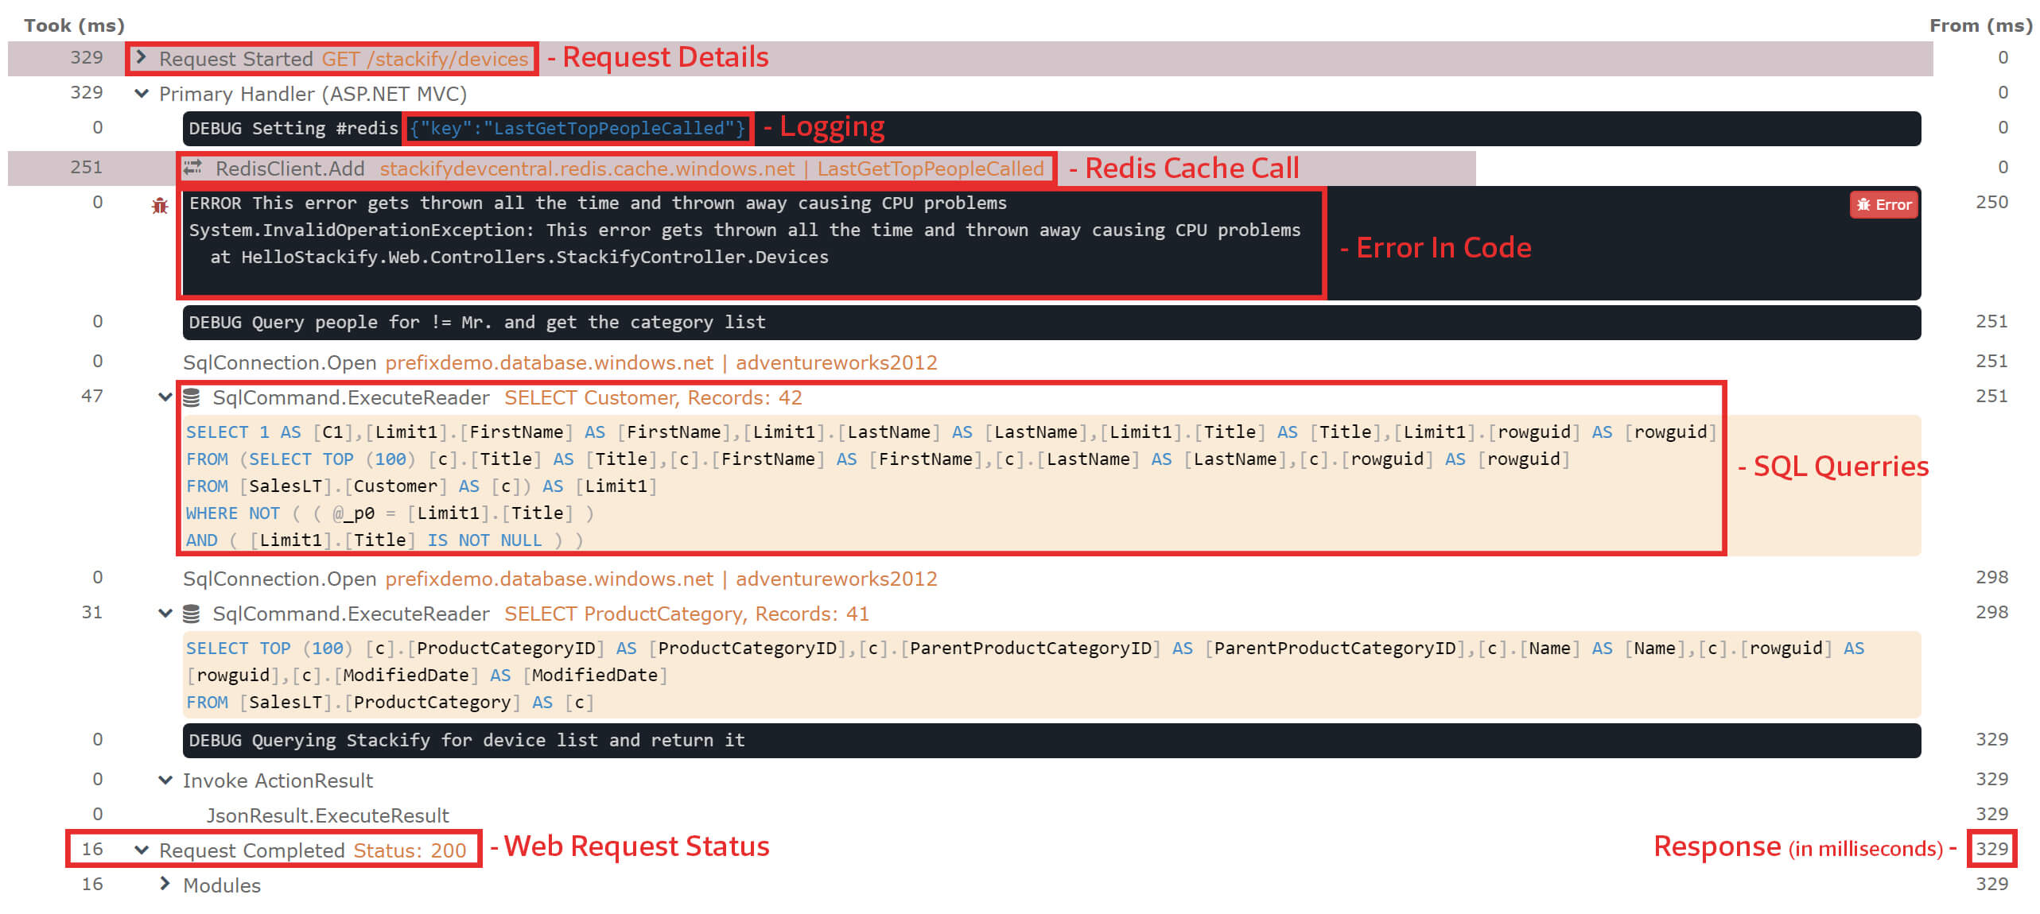
Task: Click the 'Request Completed' label text
Action: [x=251, y=850]
